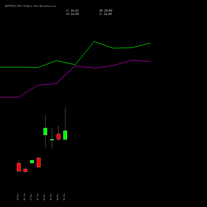Select the low value L: 14.20
207x207 pixels.
[106, 14]
